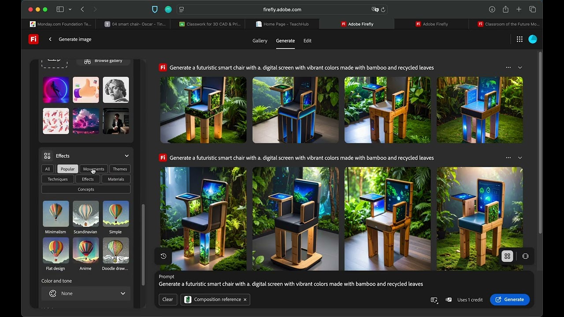
Task: Open generation history clock icon
Action: click(x=163, y=256)
